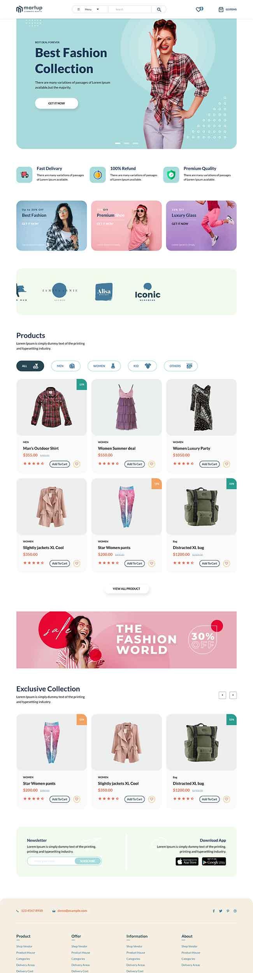253x973 pixels.
Task: Open the Google Play download badge
Action: [214, 861]
